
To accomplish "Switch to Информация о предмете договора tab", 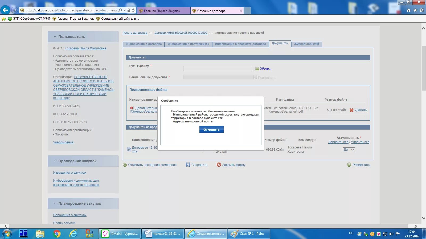I will pyautogui.click(x=240, y=44).
